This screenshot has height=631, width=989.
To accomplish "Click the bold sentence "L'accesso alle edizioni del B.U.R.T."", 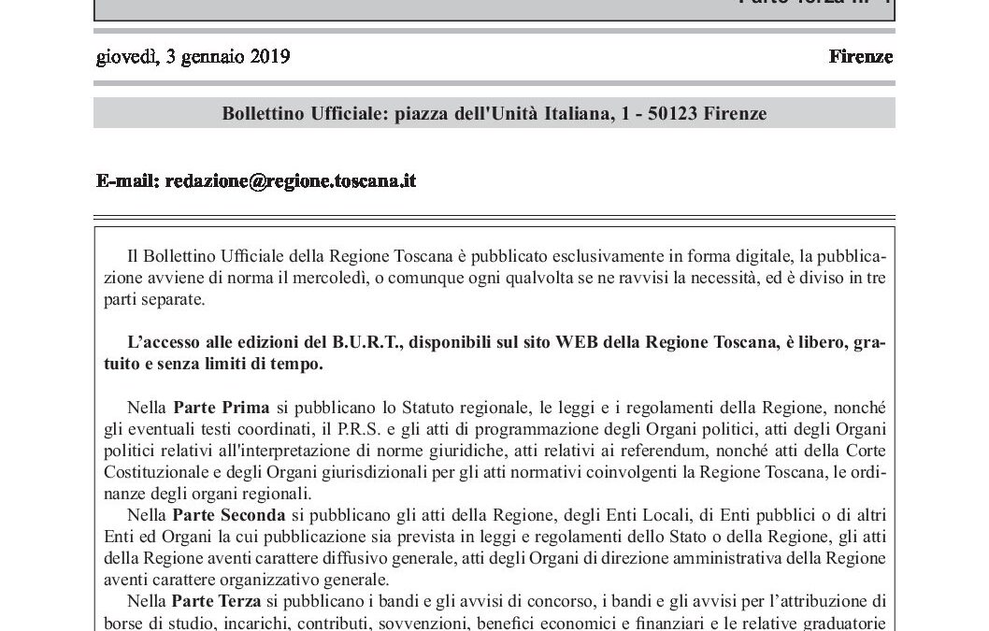I will (495, 352).
